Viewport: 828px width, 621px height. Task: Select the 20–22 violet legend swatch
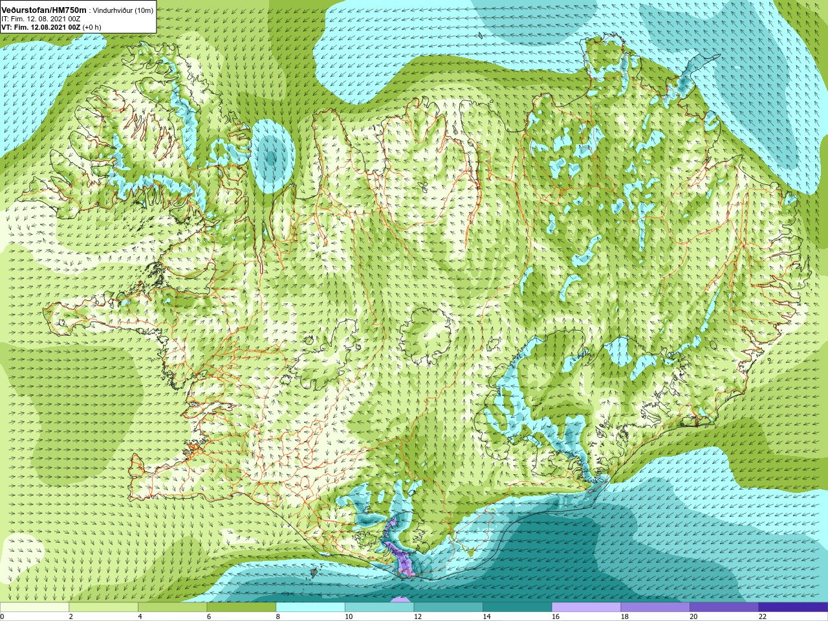tap(724, 607)
